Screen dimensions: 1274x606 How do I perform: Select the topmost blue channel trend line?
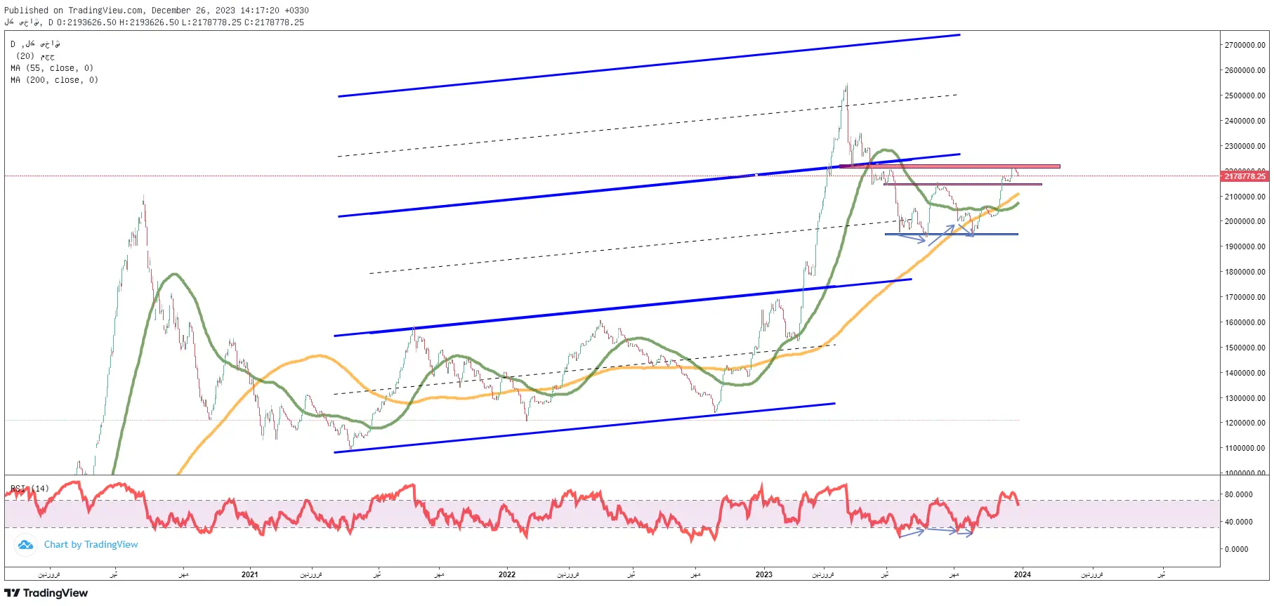(x=649, y=65)
